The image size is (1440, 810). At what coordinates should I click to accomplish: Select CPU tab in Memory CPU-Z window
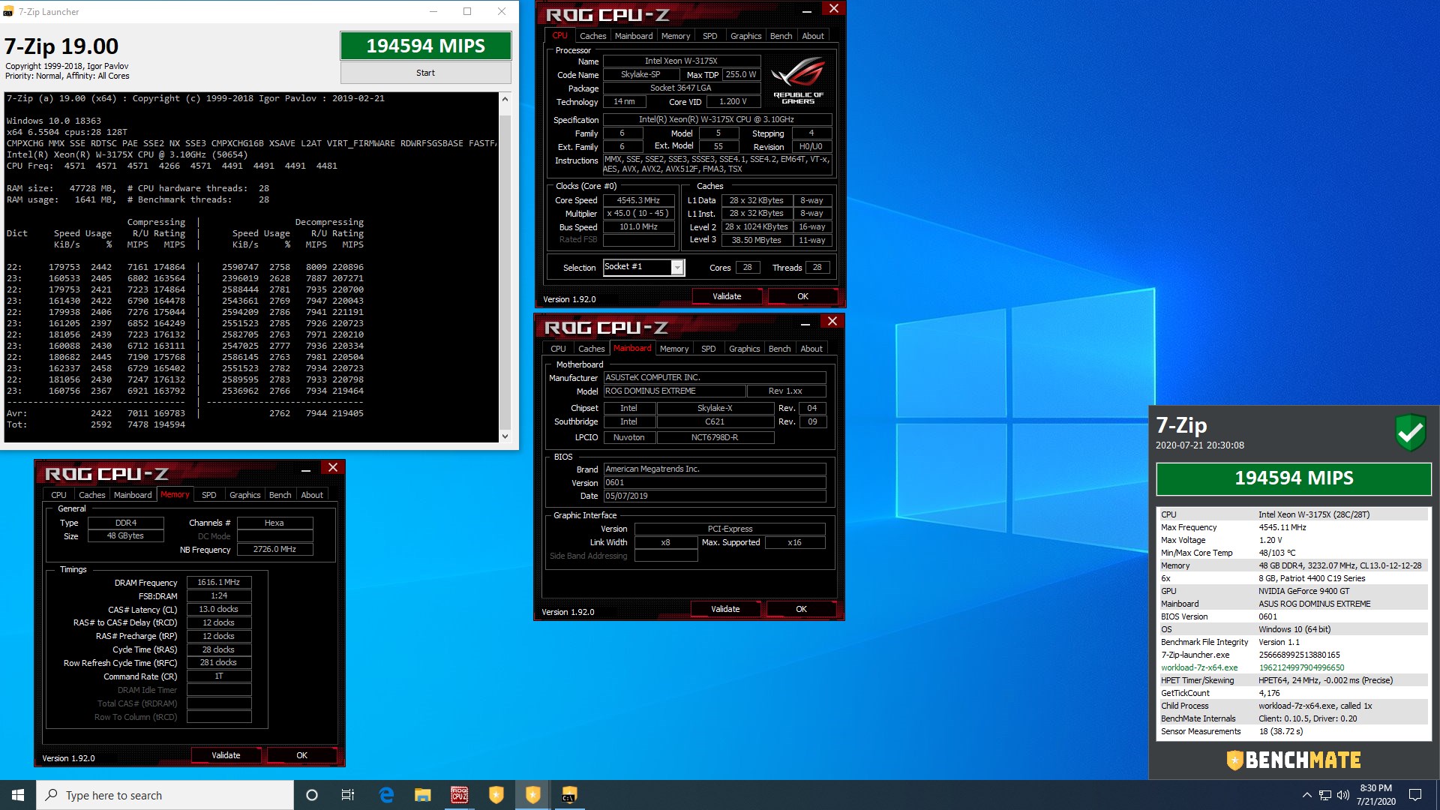(58, 495)
